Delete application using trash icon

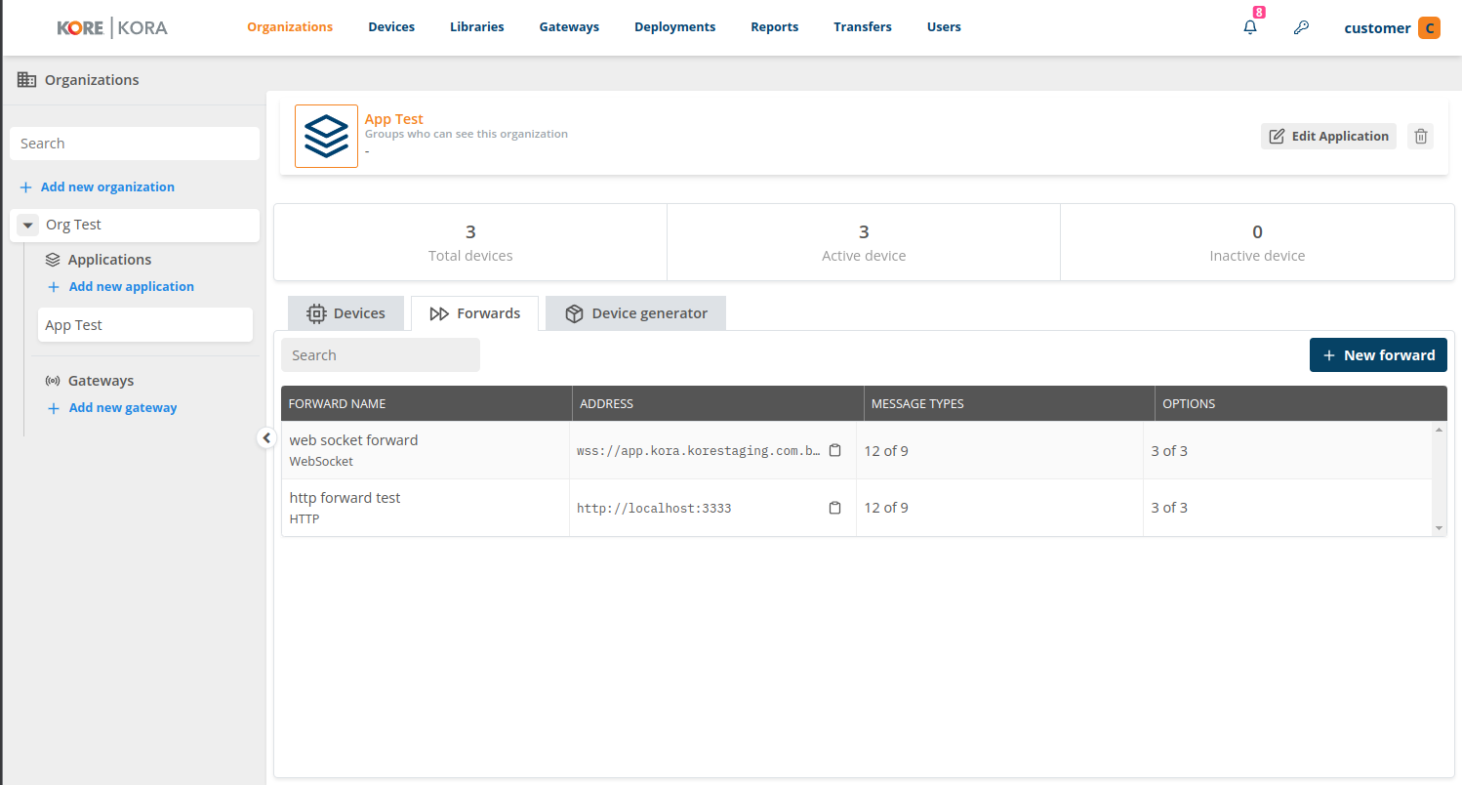[1421, 137]
